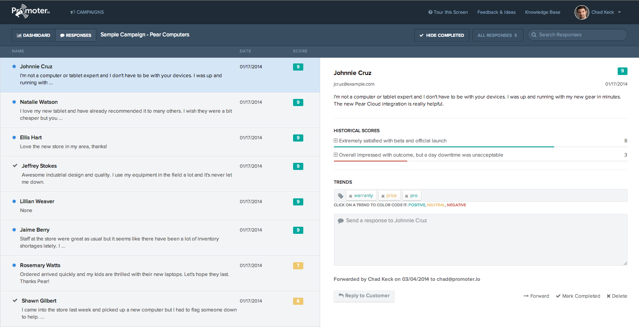The width and height of the screenshot is (639, 327).
Task: Remove the price trend tag
Action: click(x=383, y=196)
